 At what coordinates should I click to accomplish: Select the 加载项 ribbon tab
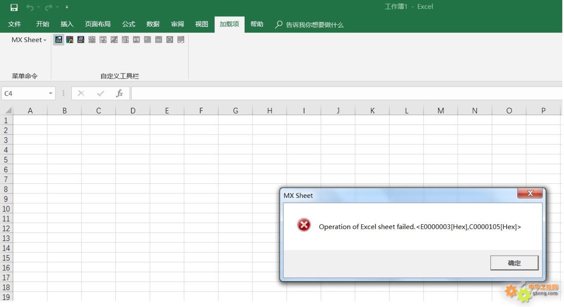pyautogui.click(x=230, y=24)
